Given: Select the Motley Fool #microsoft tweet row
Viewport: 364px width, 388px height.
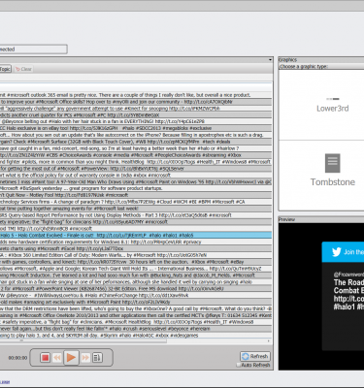Looking at the screenshot, I should coord(136,195).
